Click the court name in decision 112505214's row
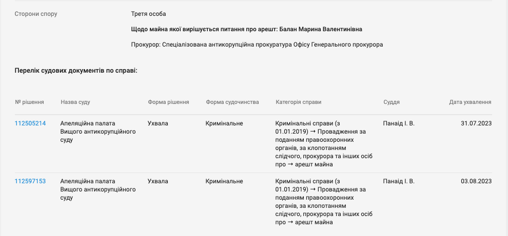 point(97,132)
